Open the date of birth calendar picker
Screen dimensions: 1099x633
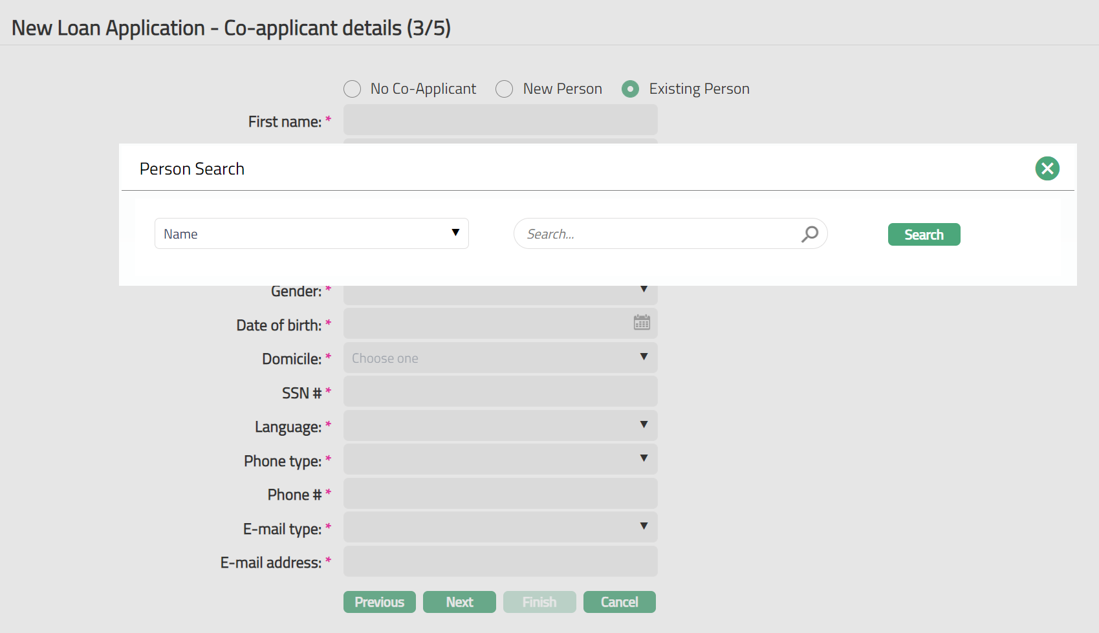point(642,323)
